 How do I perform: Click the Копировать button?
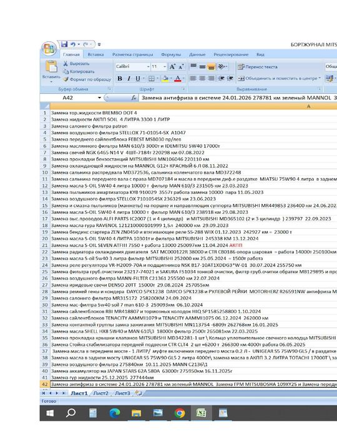[x=79, y=71]
